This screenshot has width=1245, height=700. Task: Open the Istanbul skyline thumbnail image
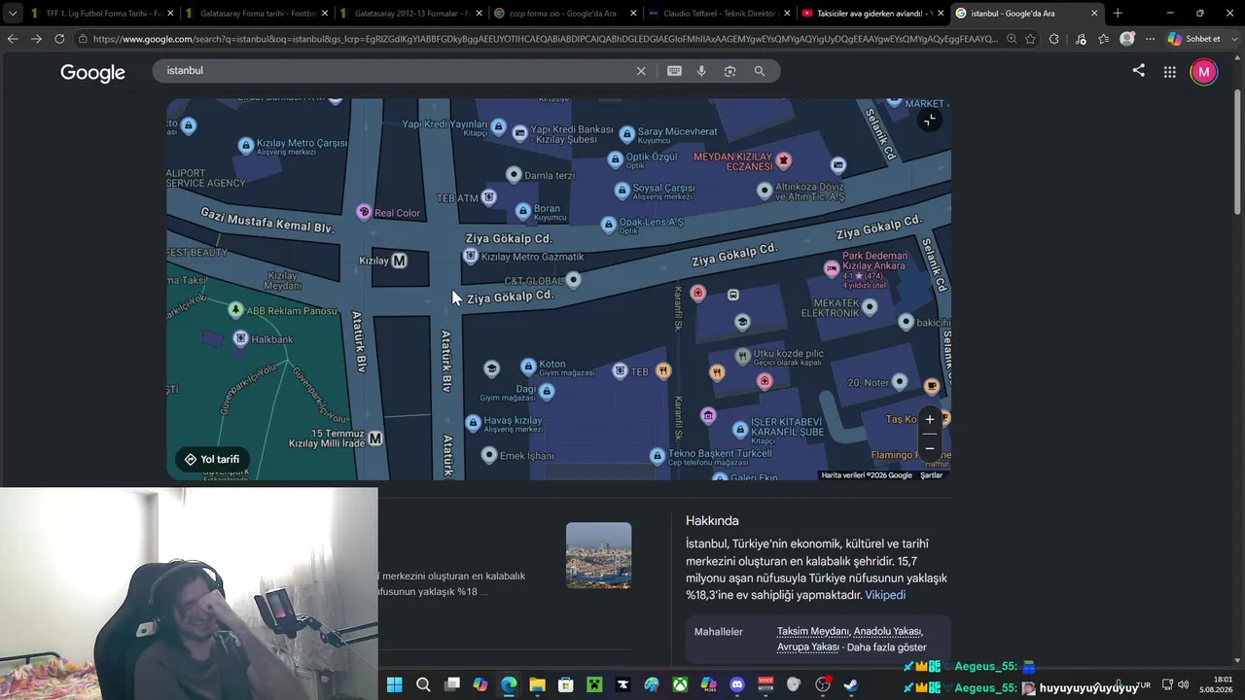(599, 555)
